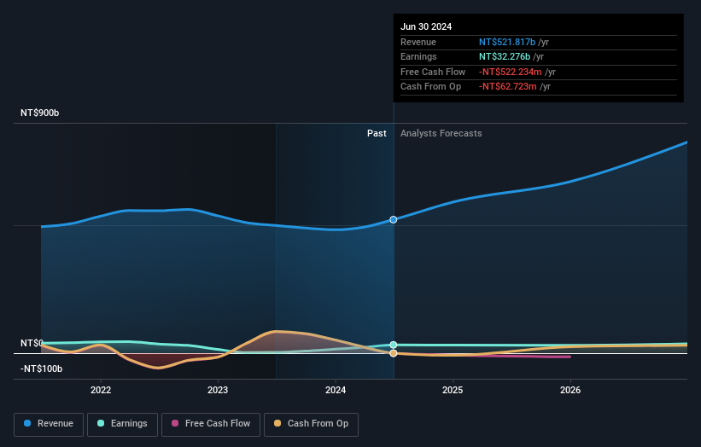Click the 2024 axis label
701x447 pixels.
pyautogui.click(x=336, y=391)
